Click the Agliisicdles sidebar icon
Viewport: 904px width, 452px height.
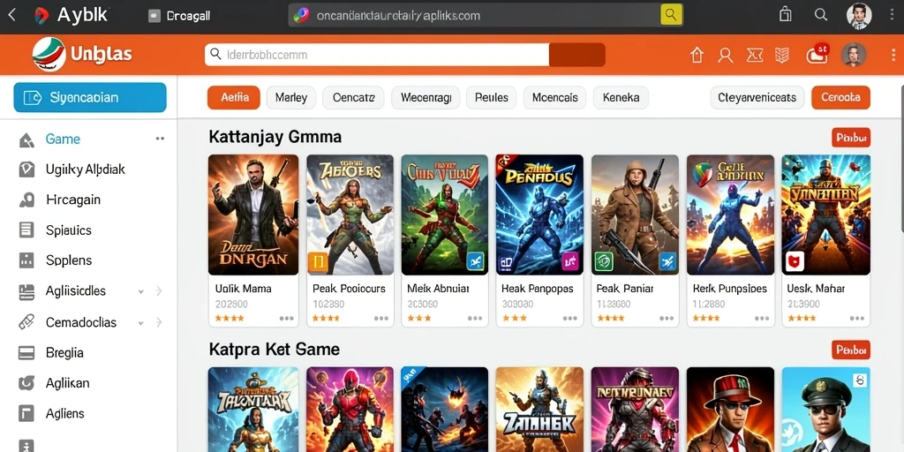coord(26,291)
